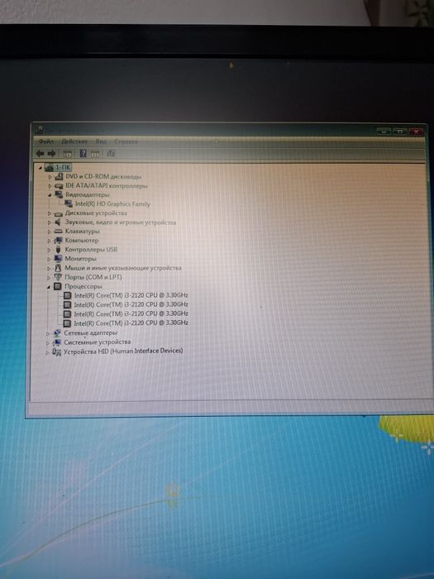Expand Порты (COM и LPT)

(x=49, y=277)
